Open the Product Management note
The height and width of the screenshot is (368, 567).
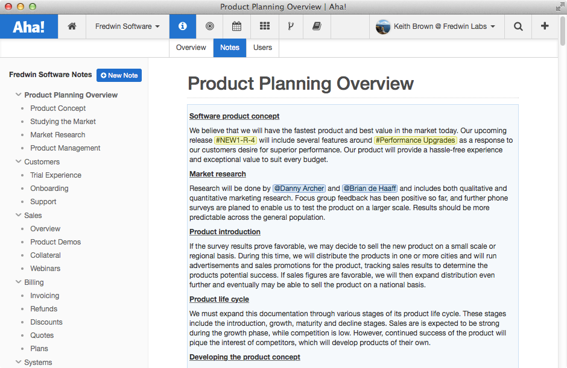coord(65,148)
